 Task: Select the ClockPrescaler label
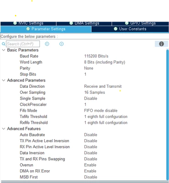coord(33,104)
